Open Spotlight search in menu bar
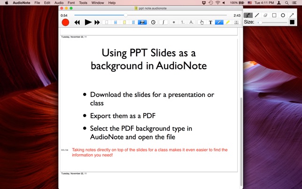 pos(287,3)
